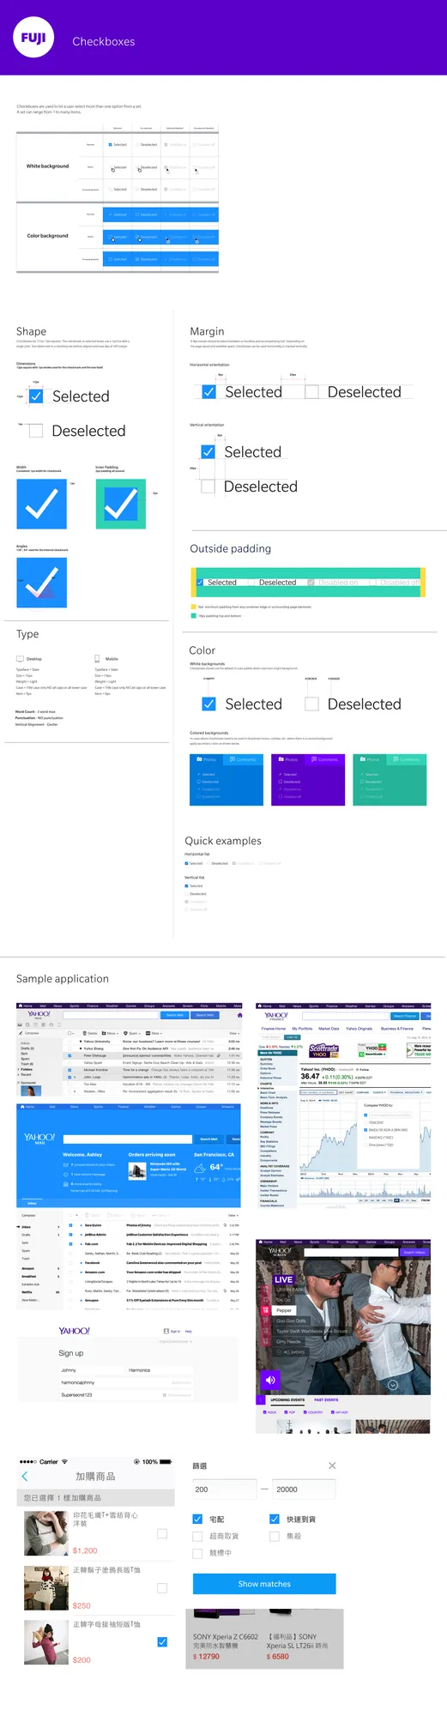
Task: Toggle the 快速到貨 filter checkbox
Action: click(x=275, y=1519)
